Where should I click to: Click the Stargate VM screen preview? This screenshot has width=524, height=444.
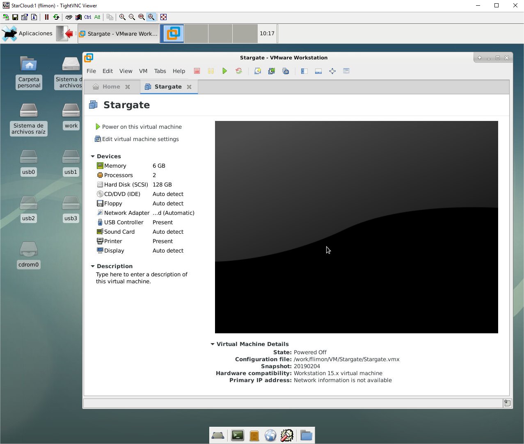tap(357, 227)
